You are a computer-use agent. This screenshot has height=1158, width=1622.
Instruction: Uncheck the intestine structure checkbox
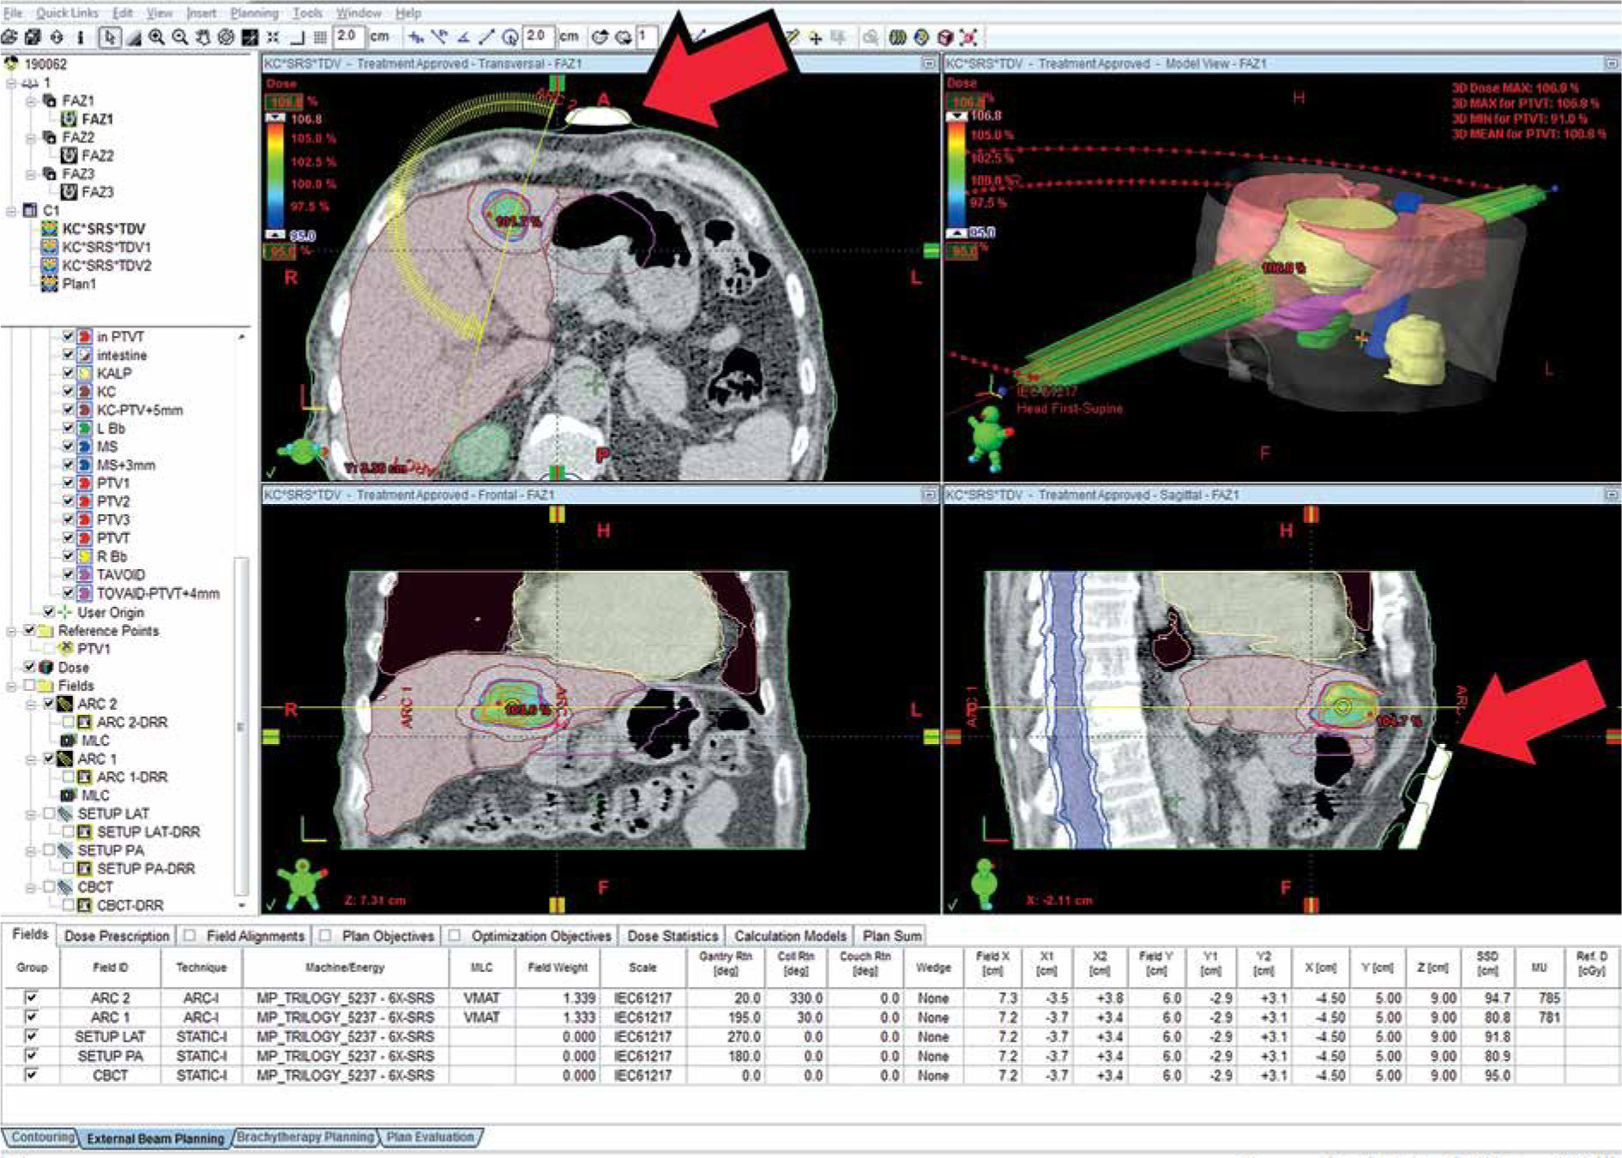pyautogui.click(x=68, y=355)
